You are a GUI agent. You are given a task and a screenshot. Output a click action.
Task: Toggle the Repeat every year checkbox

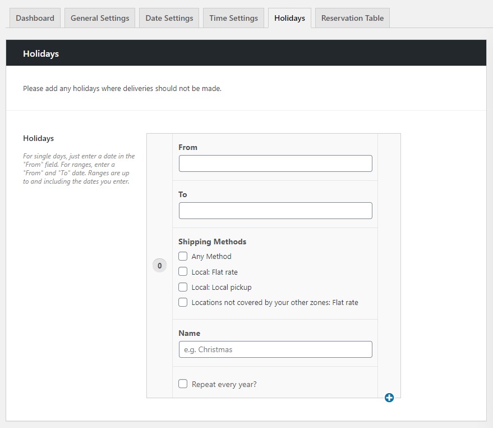pyautogui.click(x=183, y=384)
